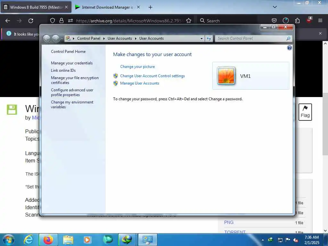Click Control Panel forward arrow button
The width and height of the screenshot is (328, 246).
(55, 38)
